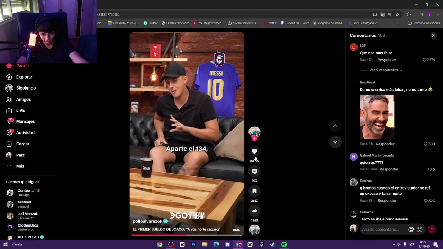Follow the creator with the plus badge
Image resolution: width=443 pixels, height=249 pixels.
click(x=254, y=138)
